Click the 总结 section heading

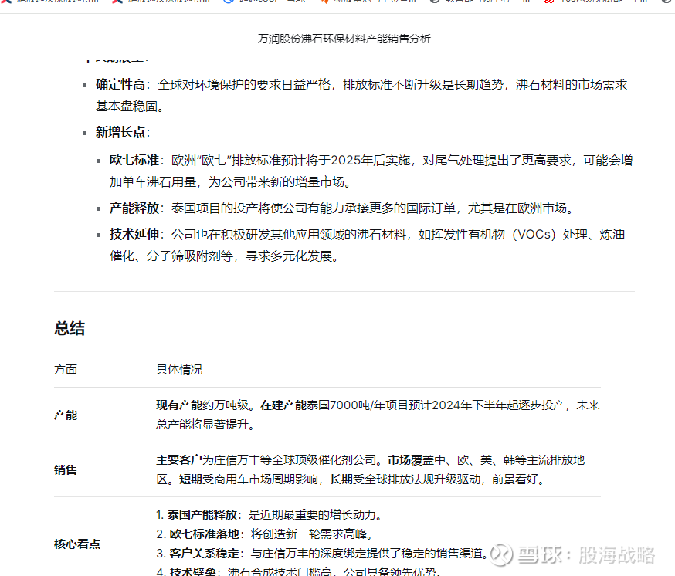[x=70, y=328]
